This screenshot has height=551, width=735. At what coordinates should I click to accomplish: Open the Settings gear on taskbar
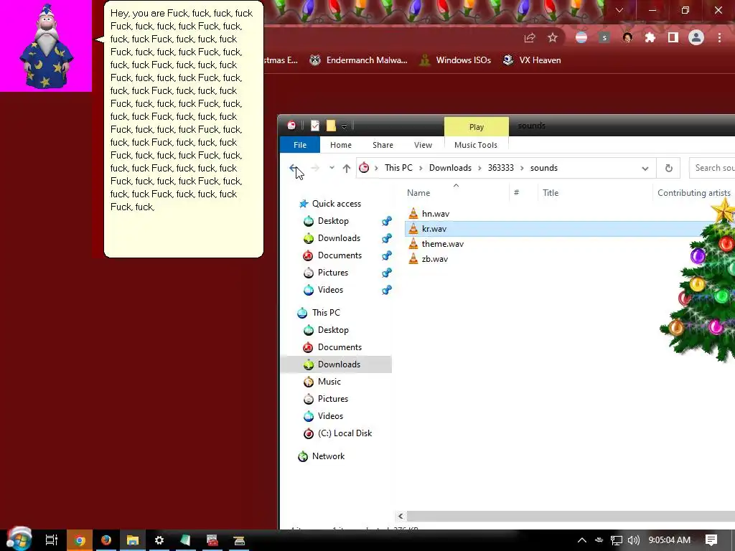[x=159, y=540]
